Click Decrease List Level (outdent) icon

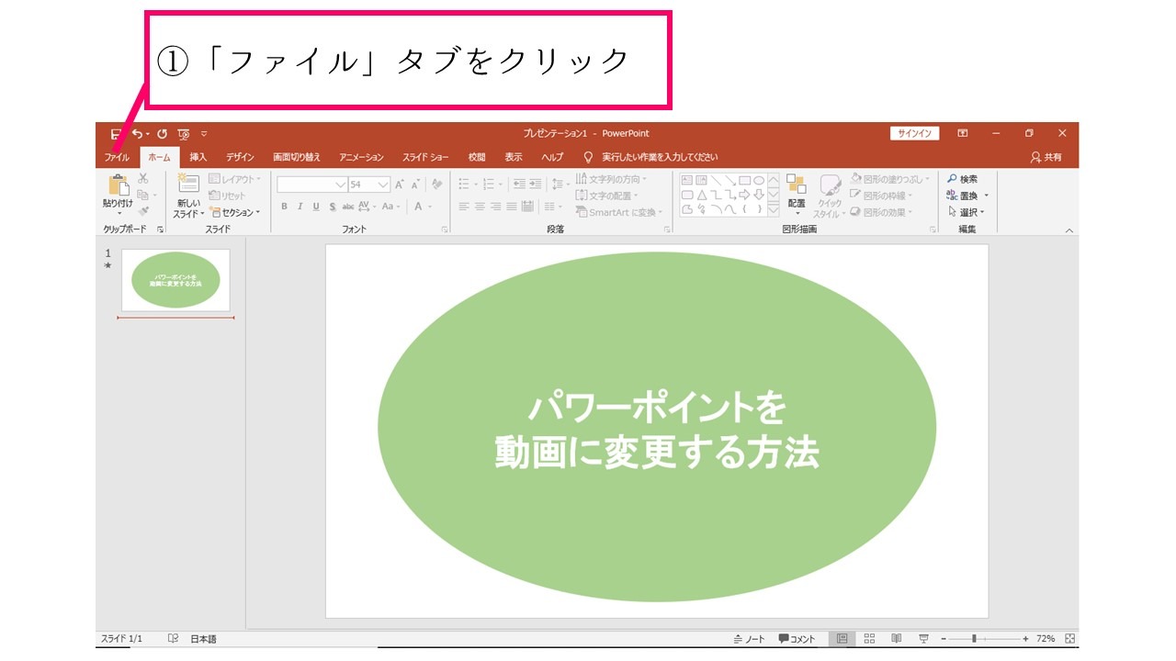(x=519, y=184)
